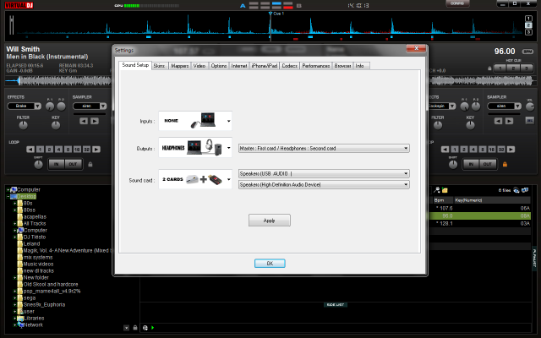Open the left deck sampler siren dropdown
Screen dimensions: 541x338
(x=103, y=106)
